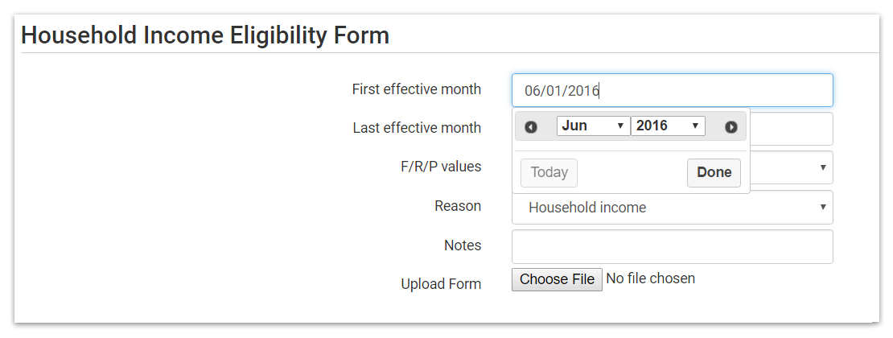
Task: Expand the F/R/P values dropdown arrow
Action: 823,167
